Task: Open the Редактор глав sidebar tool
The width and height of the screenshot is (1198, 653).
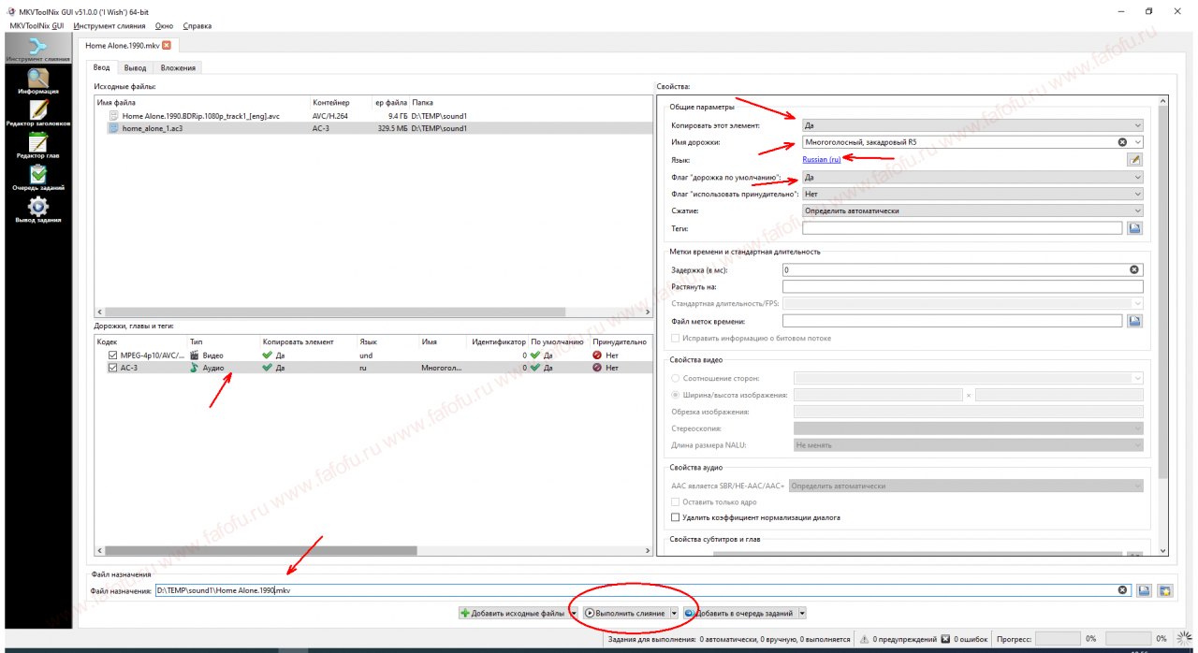Action: click(x=37, y=145)
